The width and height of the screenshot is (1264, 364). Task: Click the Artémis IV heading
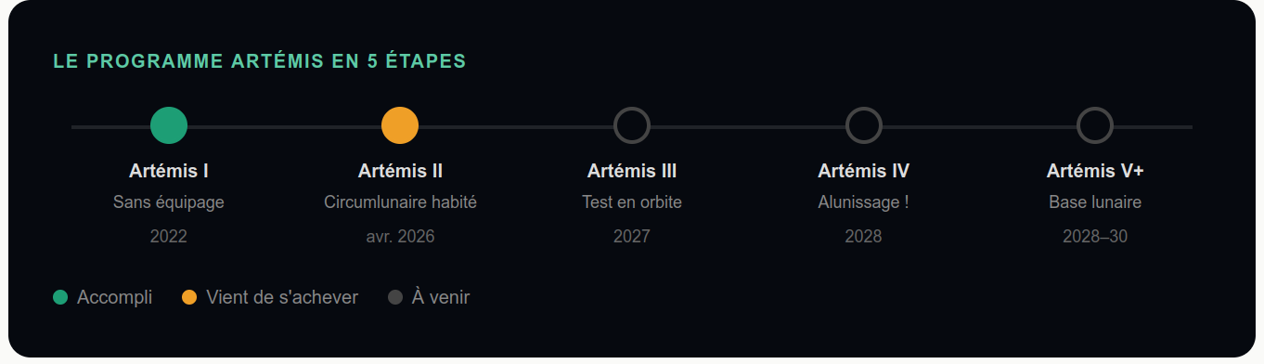point(863,171)
